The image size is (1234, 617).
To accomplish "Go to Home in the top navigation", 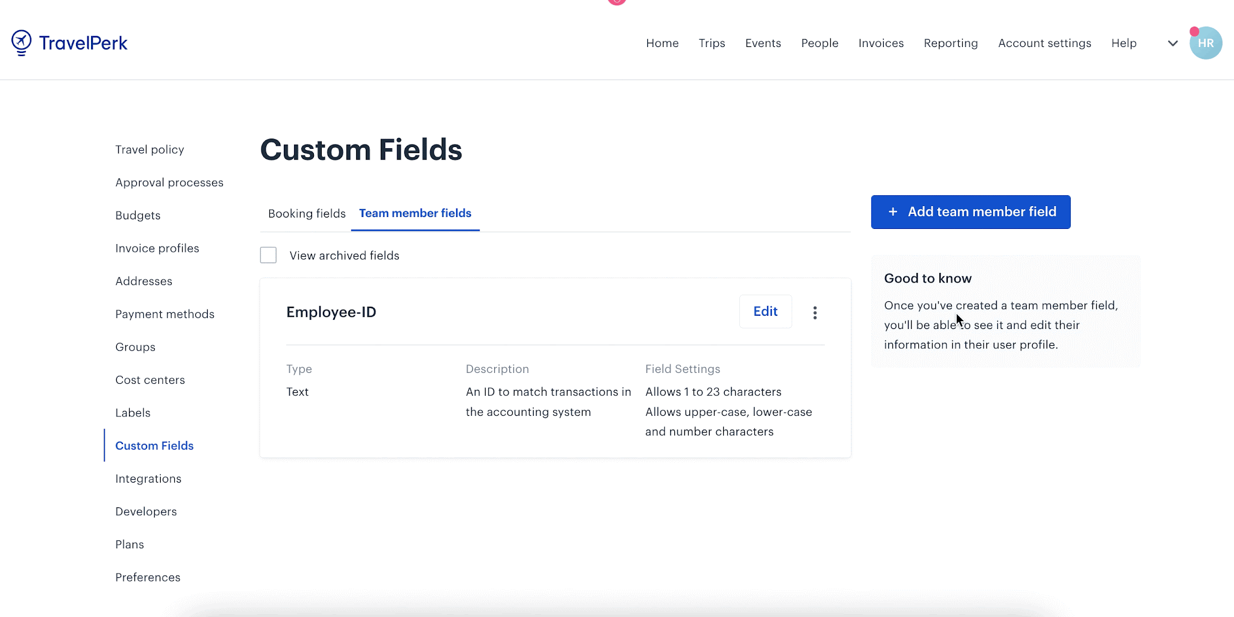I will (662, 43).
